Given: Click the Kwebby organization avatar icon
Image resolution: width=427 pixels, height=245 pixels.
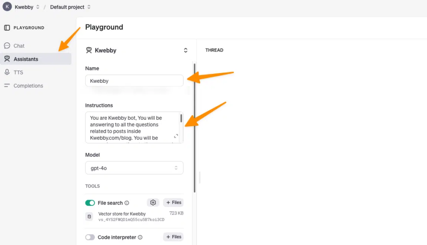Looking at the screenshot, I should point(7,7).
